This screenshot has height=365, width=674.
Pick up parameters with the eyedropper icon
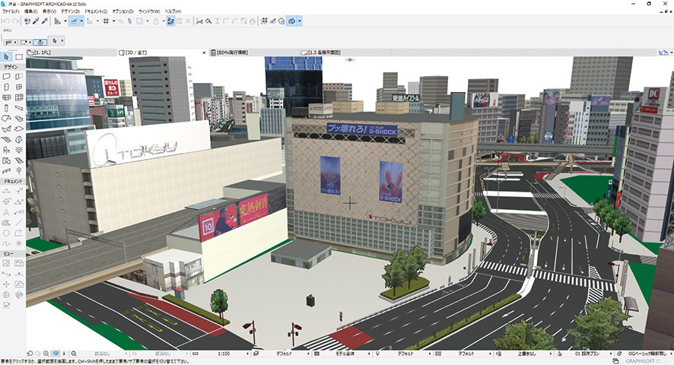click(36, 21)
